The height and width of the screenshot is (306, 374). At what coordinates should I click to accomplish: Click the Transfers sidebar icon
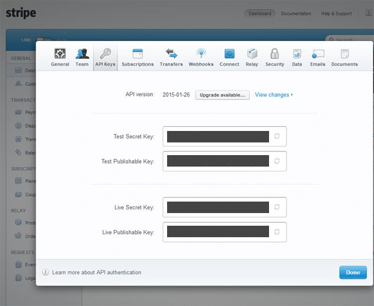coord(18,139)
